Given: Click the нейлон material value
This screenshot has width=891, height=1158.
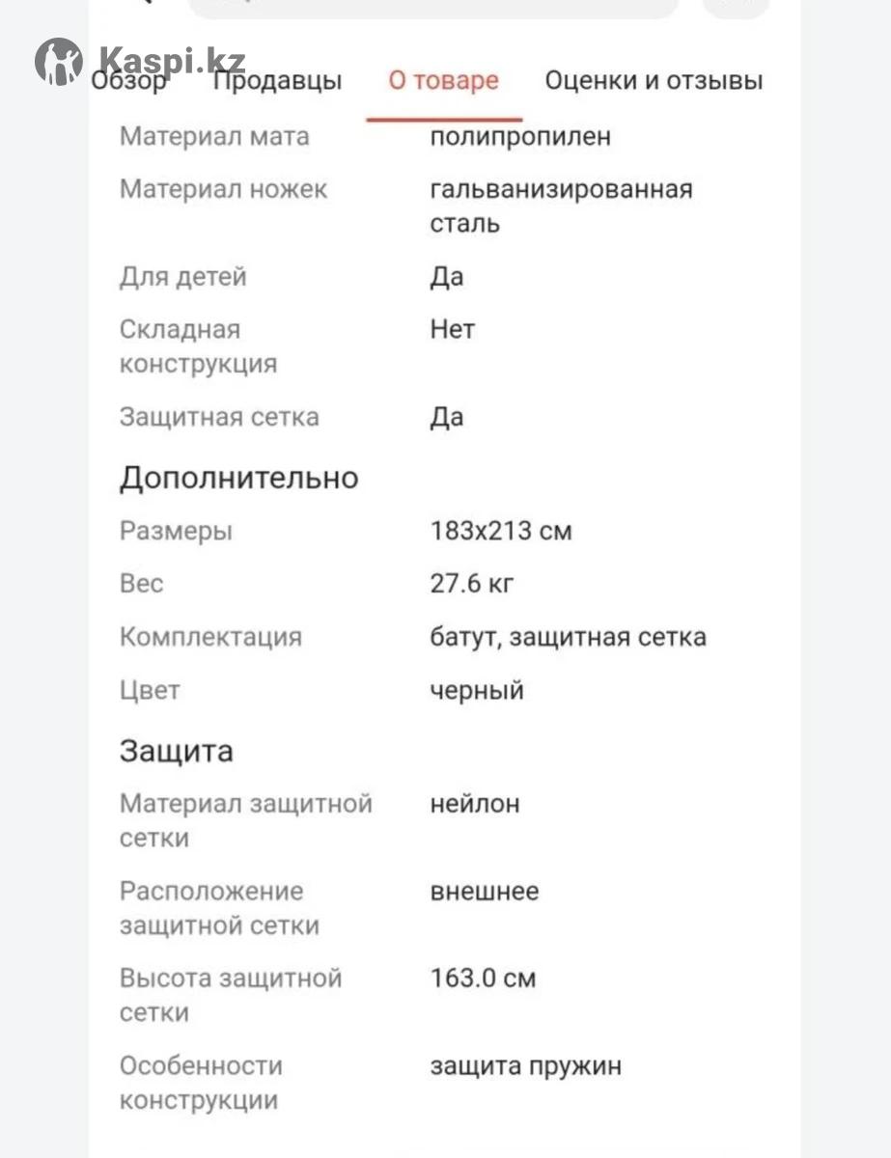Looking at the screenshot, I should (x=475, y=803).
